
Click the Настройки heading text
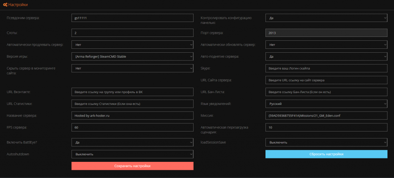[x=18, y=5]
